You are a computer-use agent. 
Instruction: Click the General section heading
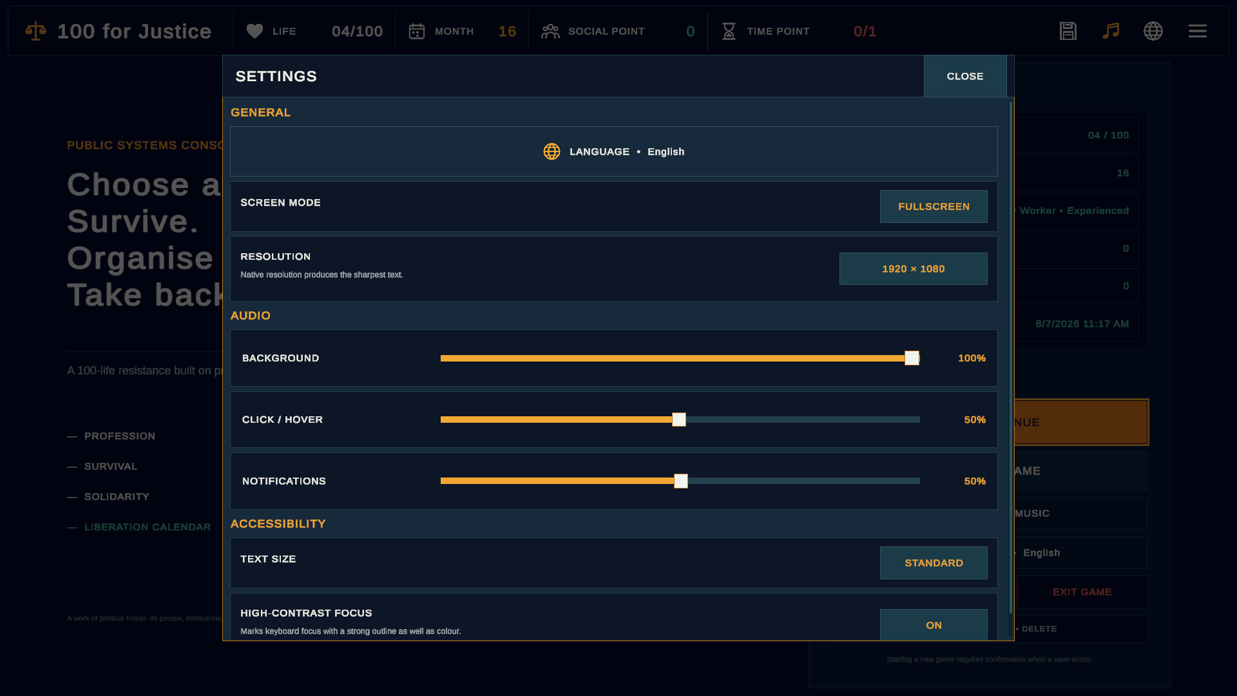[x=260, y=112]
